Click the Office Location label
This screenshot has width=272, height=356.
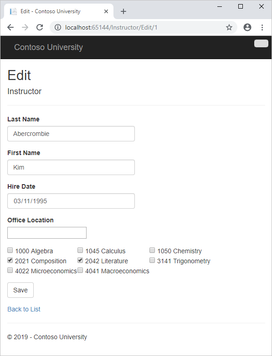pyautogui.click(x=31, y=220)
